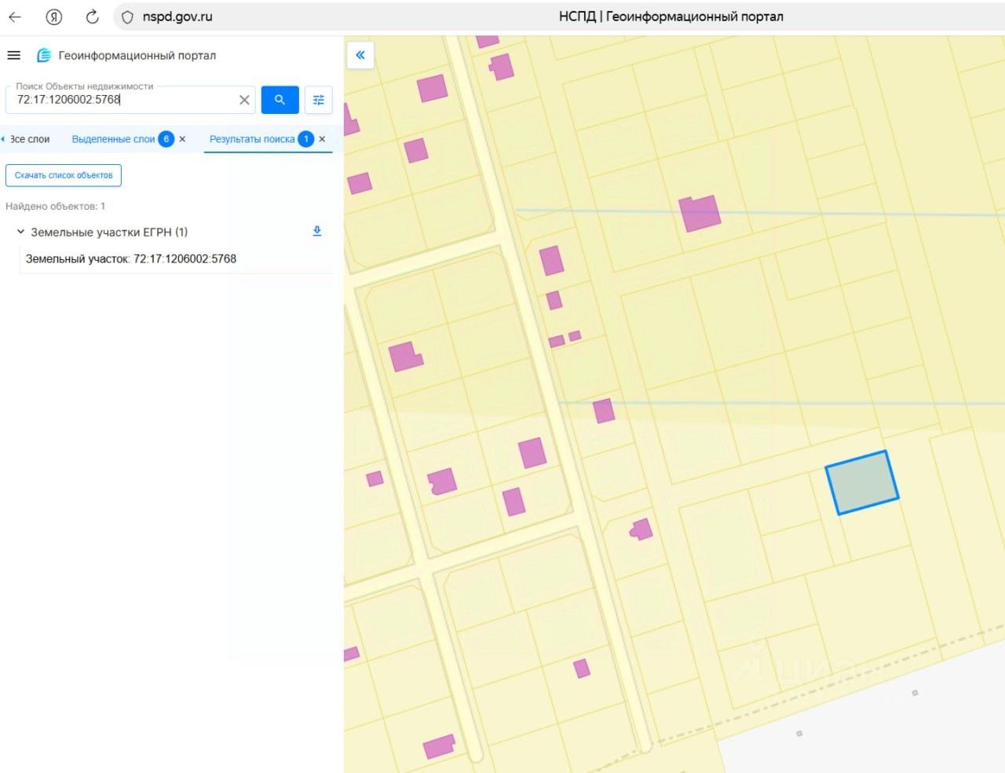This screenshot has height=773, width=1005.
Task: Open the search filter settings
Action: (318, 100)
